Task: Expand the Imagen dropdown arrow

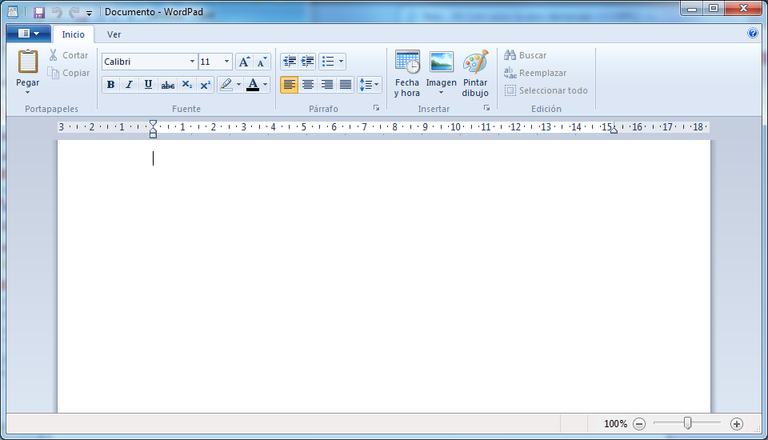Action: pyautogui.click(x=441, y=93)
